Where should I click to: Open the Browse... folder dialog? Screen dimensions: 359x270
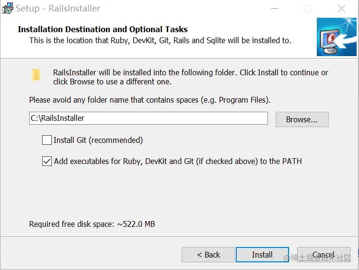(x=302, y=119)
